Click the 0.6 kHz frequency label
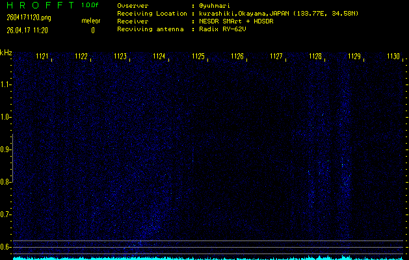This screenshot has width=409, height=260. click(5, 247)
